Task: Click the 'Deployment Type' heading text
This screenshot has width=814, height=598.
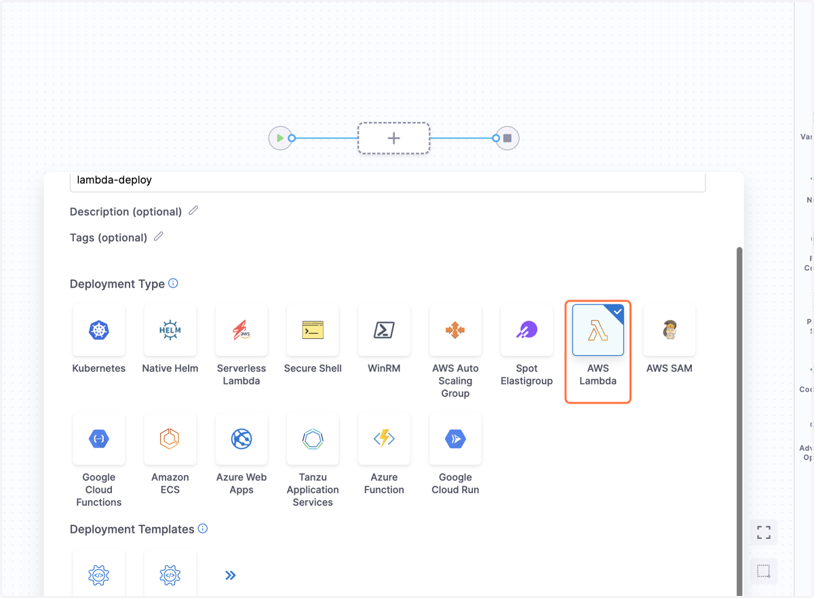Action: (117, 284)
